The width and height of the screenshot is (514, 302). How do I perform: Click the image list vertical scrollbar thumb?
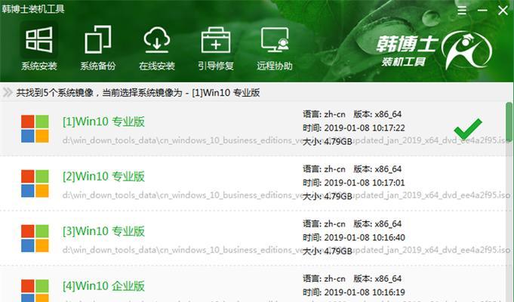pos(509,122)
